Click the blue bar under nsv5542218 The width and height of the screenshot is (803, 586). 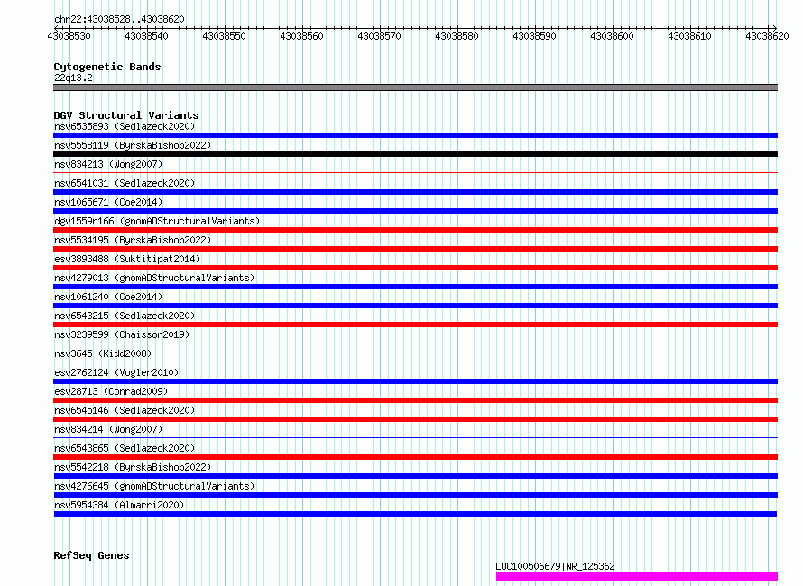tap(415, 476)
